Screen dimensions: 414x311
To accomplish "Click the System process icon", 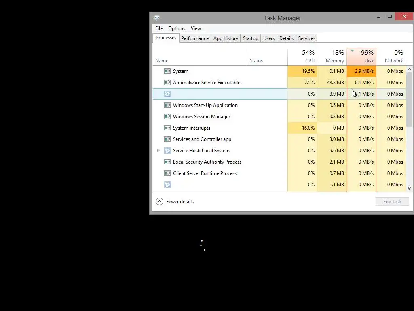I will [167, 71].
